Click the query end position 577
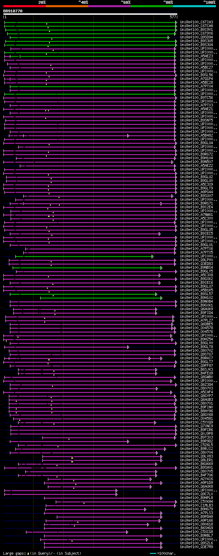Screen dimensions: 219x556 pyautogui.click(x=173, y=17)
